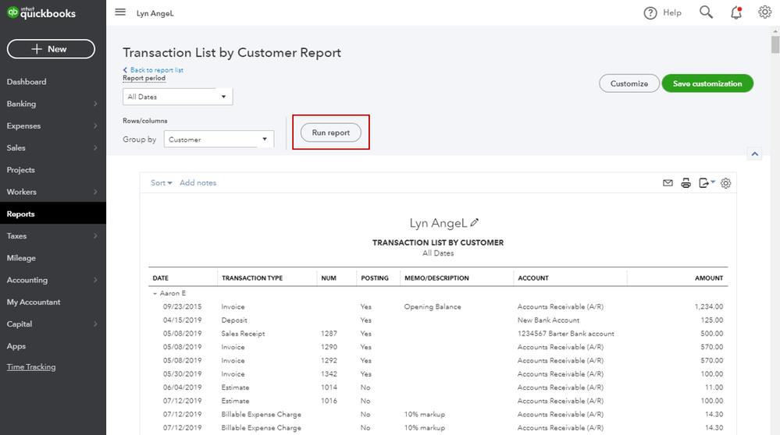Image resolution: width=780 pixels, height=435 pixels.
Task: Click the DATE column header
Action: [x=161, y=278]
